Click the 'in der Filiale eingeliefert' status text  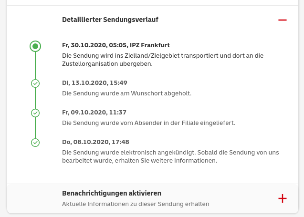click(148, 123)
